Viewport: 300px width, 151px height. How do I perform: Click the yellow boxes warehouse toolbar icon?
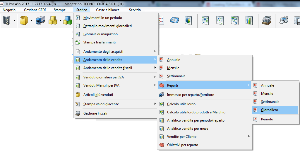53,20
